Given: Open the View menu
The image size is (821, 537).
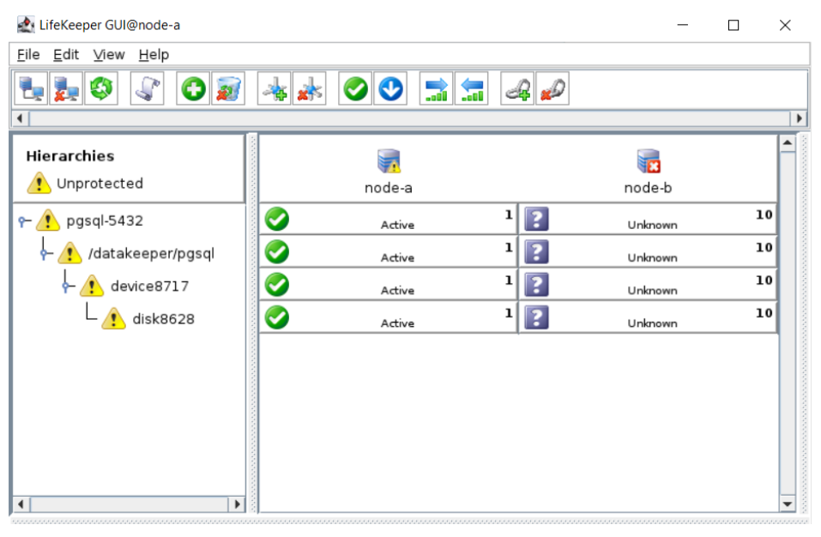Looking at the screenshot, I should point(109,54).
